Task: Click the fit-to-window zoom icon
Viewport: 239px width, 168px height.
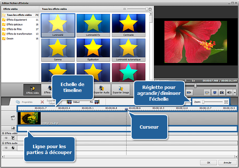Action: pyautogui.click(x=226, y=102)
